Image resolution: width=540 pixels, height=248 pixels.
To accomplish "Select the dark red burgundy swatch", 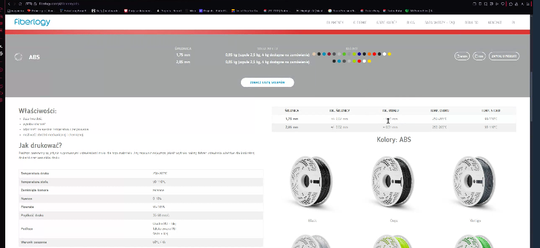I will point(329,54).
